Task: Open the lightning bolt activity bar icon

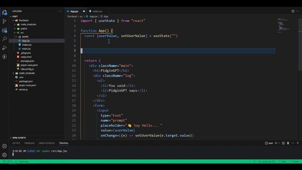Action: pos(4,57)
